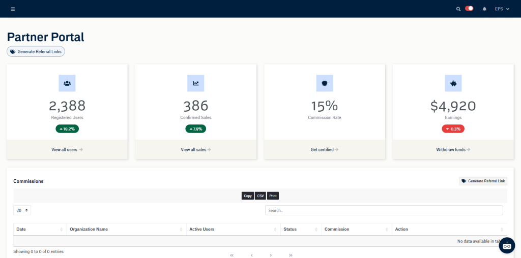Go to the next page arrow
Viewport: 521px width, 258px height.
click(271, 255)
